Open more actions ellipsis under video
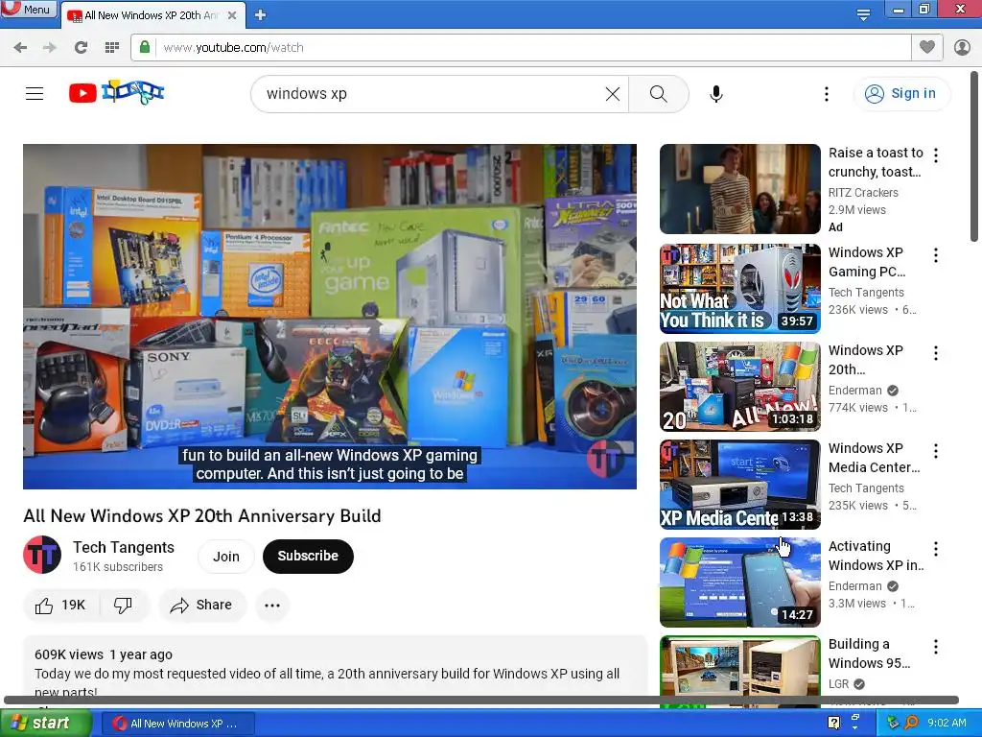Screen dimensions: 982x737 272,606
